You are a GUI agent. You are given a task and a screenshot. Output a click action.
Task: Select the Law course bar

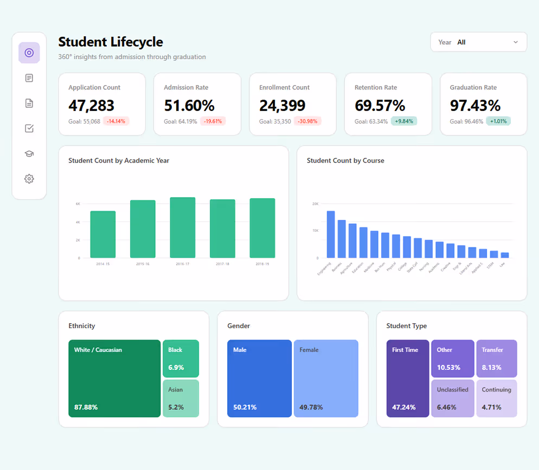point(505,256)
